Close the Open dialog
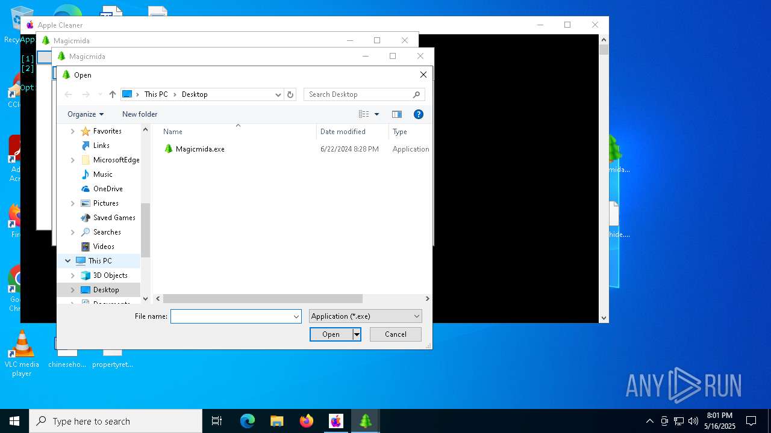Viewport: 771px width, 433px height. (x=423, y=75)
